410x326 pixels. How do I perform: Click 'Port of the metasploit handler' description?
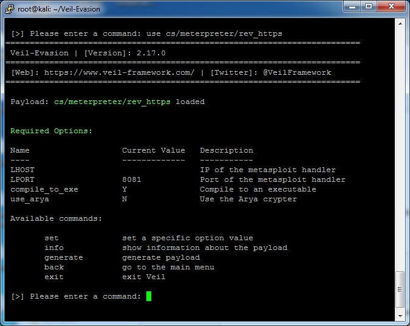point(273,179)
